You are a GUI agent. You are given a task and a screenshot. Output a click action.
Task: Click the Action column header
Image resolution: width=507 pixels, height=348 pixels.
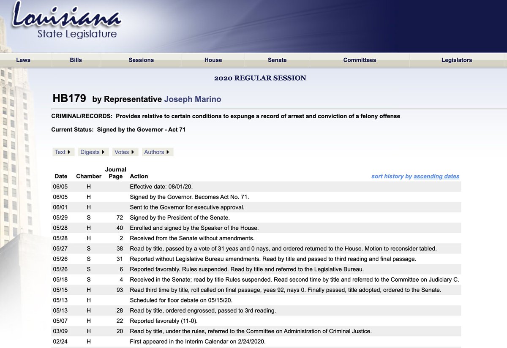tap(139, 176)
